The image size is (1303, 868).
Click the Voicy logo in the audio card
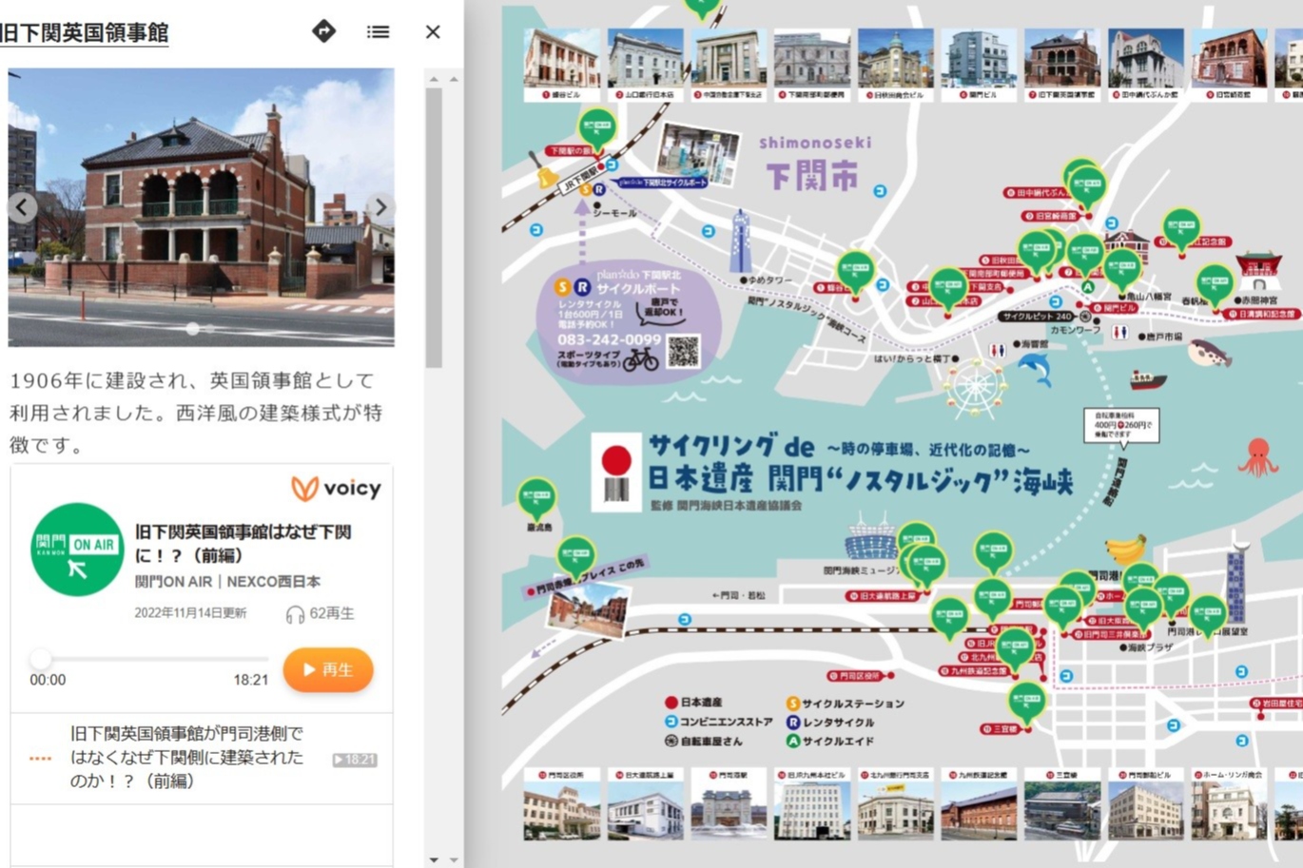[x=336, y=489]
